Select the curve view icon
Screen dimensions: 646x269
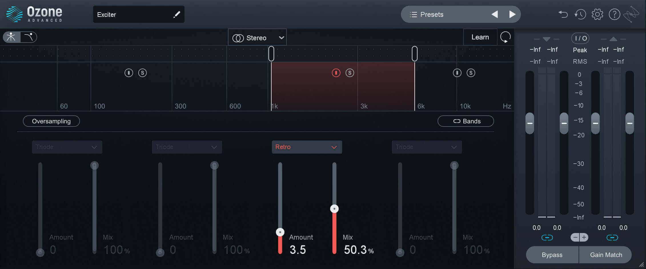coord(29,37)
